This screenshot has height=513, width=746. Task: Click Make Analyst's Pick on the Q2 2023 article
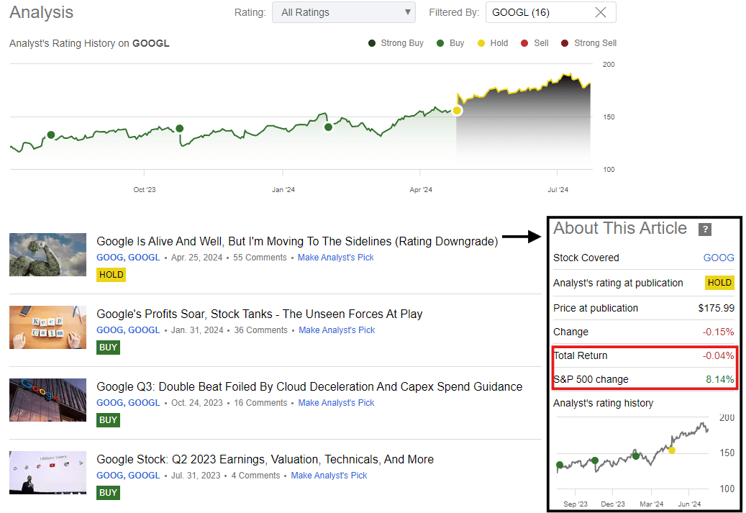click(329, 475)
